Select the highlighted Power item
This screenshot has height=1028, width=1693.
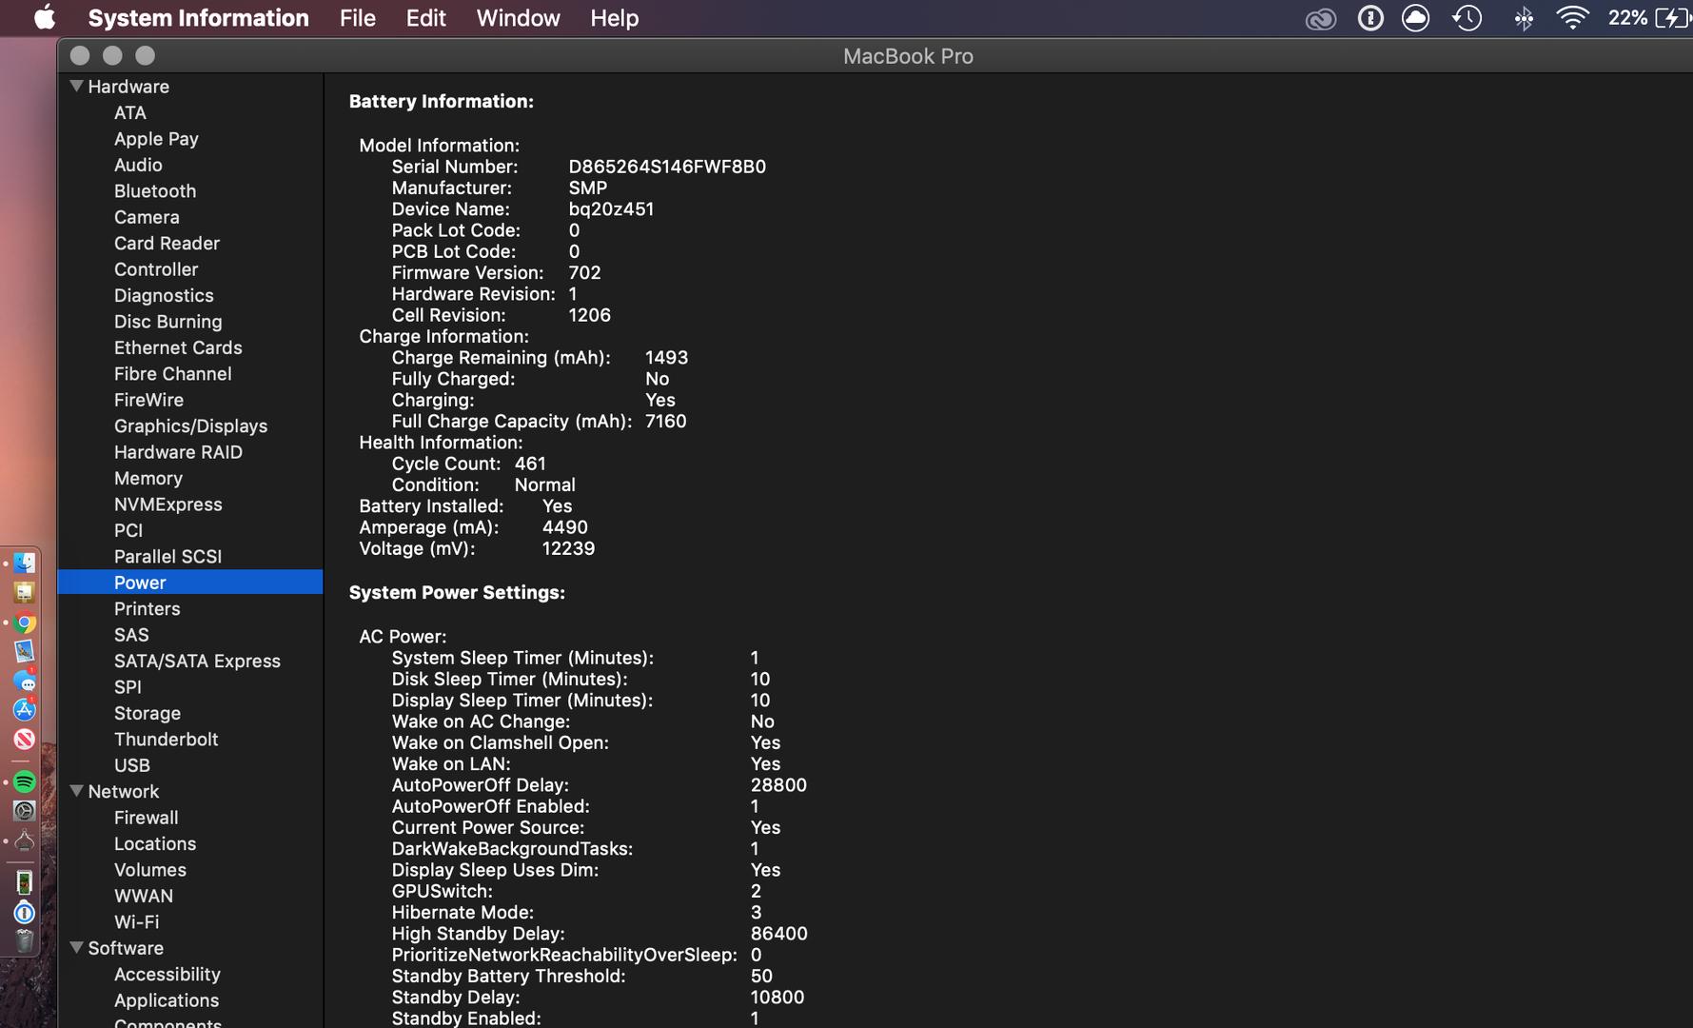190,583
